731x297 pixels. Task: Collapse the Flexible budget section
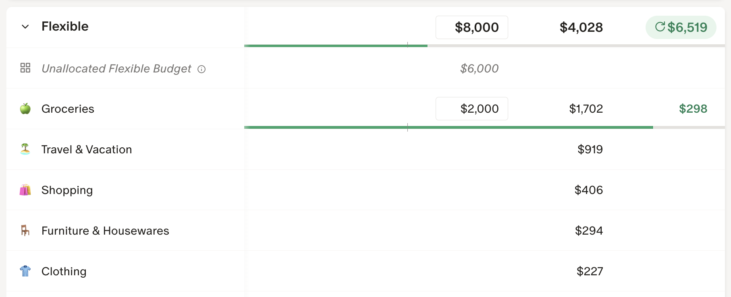coord(25,27)
